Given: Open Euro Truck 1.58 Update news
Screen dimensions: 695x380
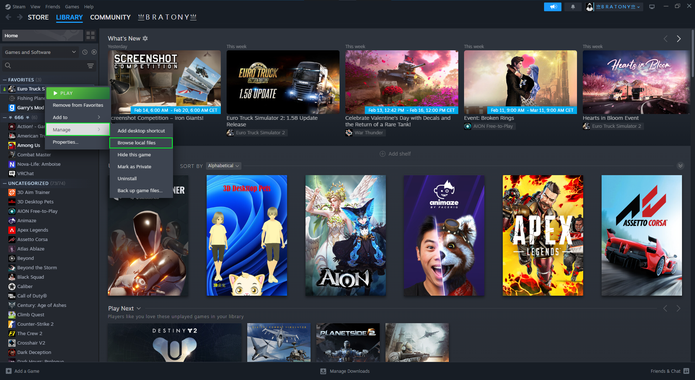Looking at the screenshot, I should pos(283,82).
